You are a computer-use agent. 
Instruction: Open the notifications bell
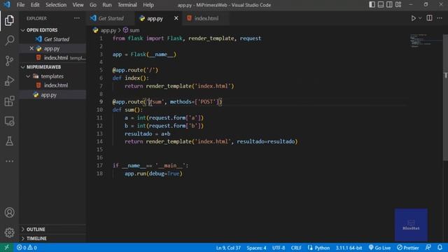pos(440,247)
